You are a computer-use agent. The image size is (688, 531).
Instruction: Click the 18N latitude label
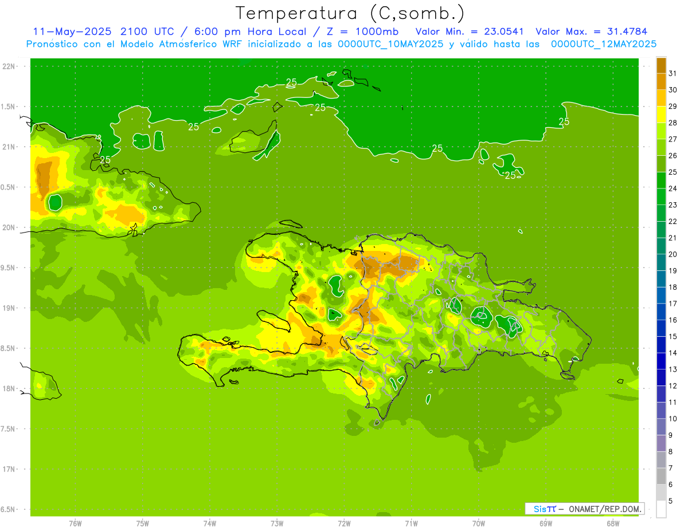tap(9, 389)
